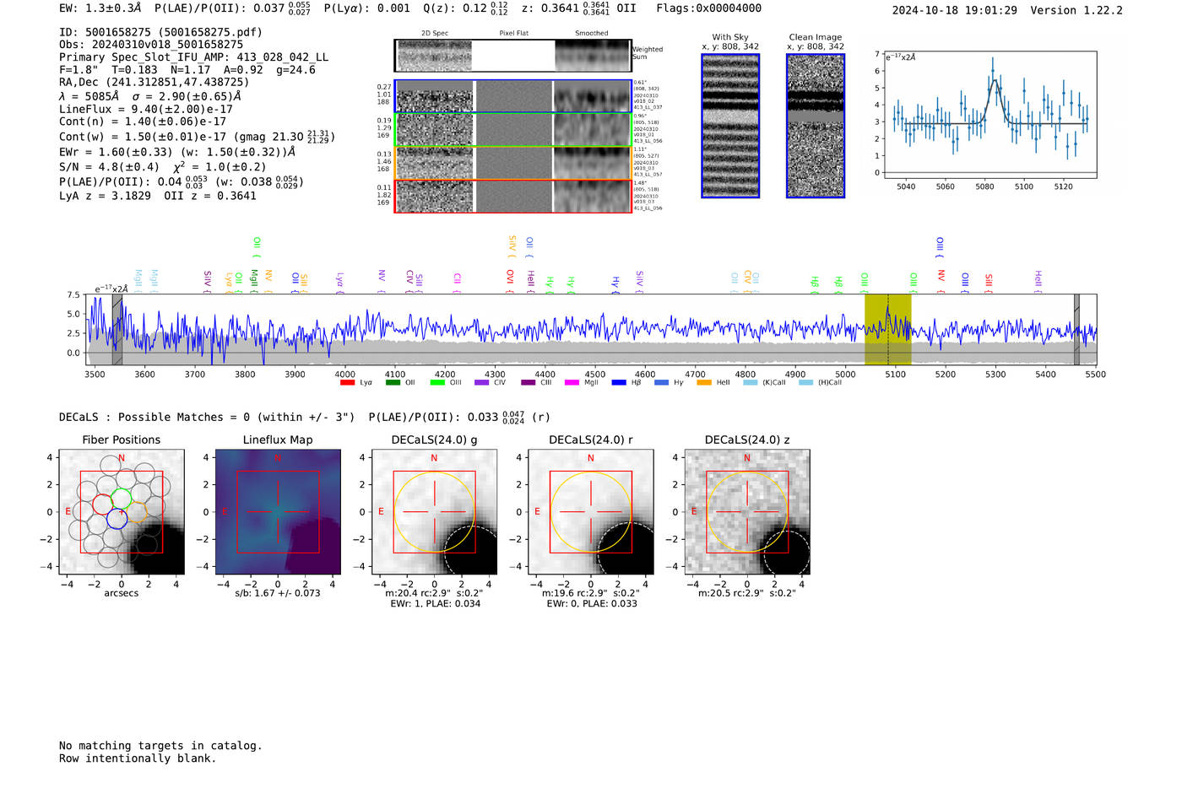Click the magenta MgII legend swatch
1182x804 pixels.
[x=572, y=383]
